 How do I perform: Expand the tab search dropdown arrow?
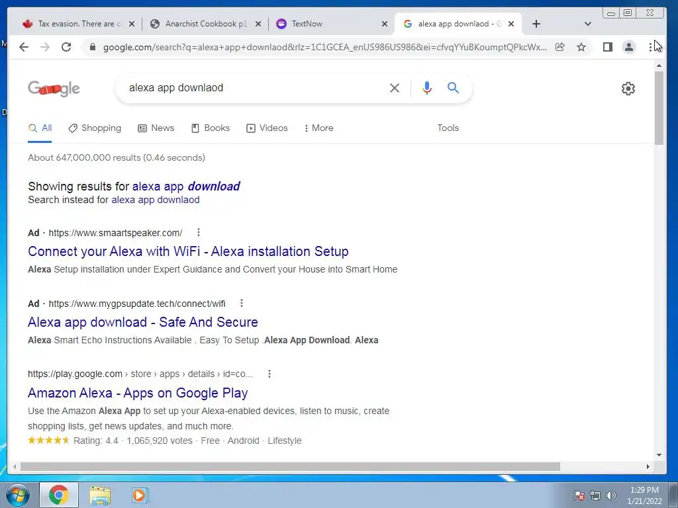588,24
